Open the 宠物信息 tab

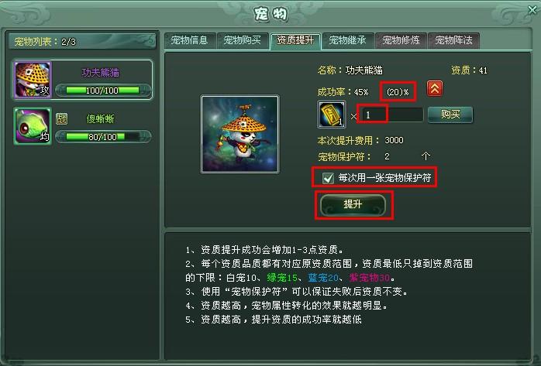coord(189,40)
